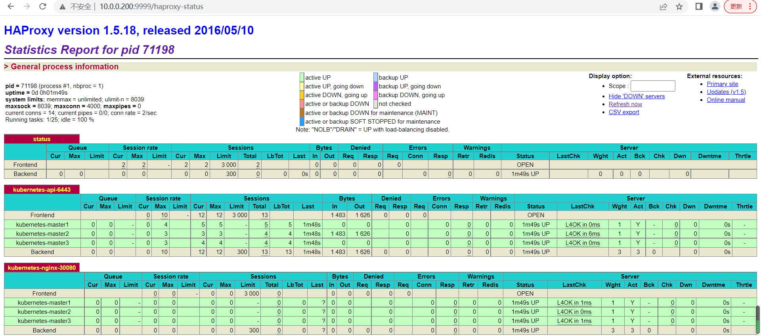Go back with the browser back arrow
Viewport: 761px width, 336px height.
coord(11,6)
